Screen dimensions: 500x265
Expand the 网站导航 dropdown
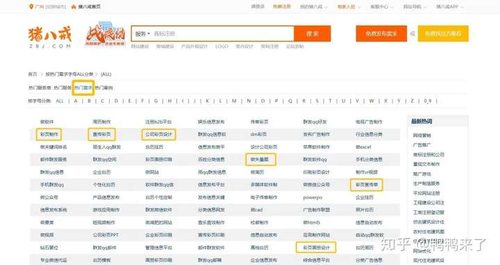[x=415, y=7]
